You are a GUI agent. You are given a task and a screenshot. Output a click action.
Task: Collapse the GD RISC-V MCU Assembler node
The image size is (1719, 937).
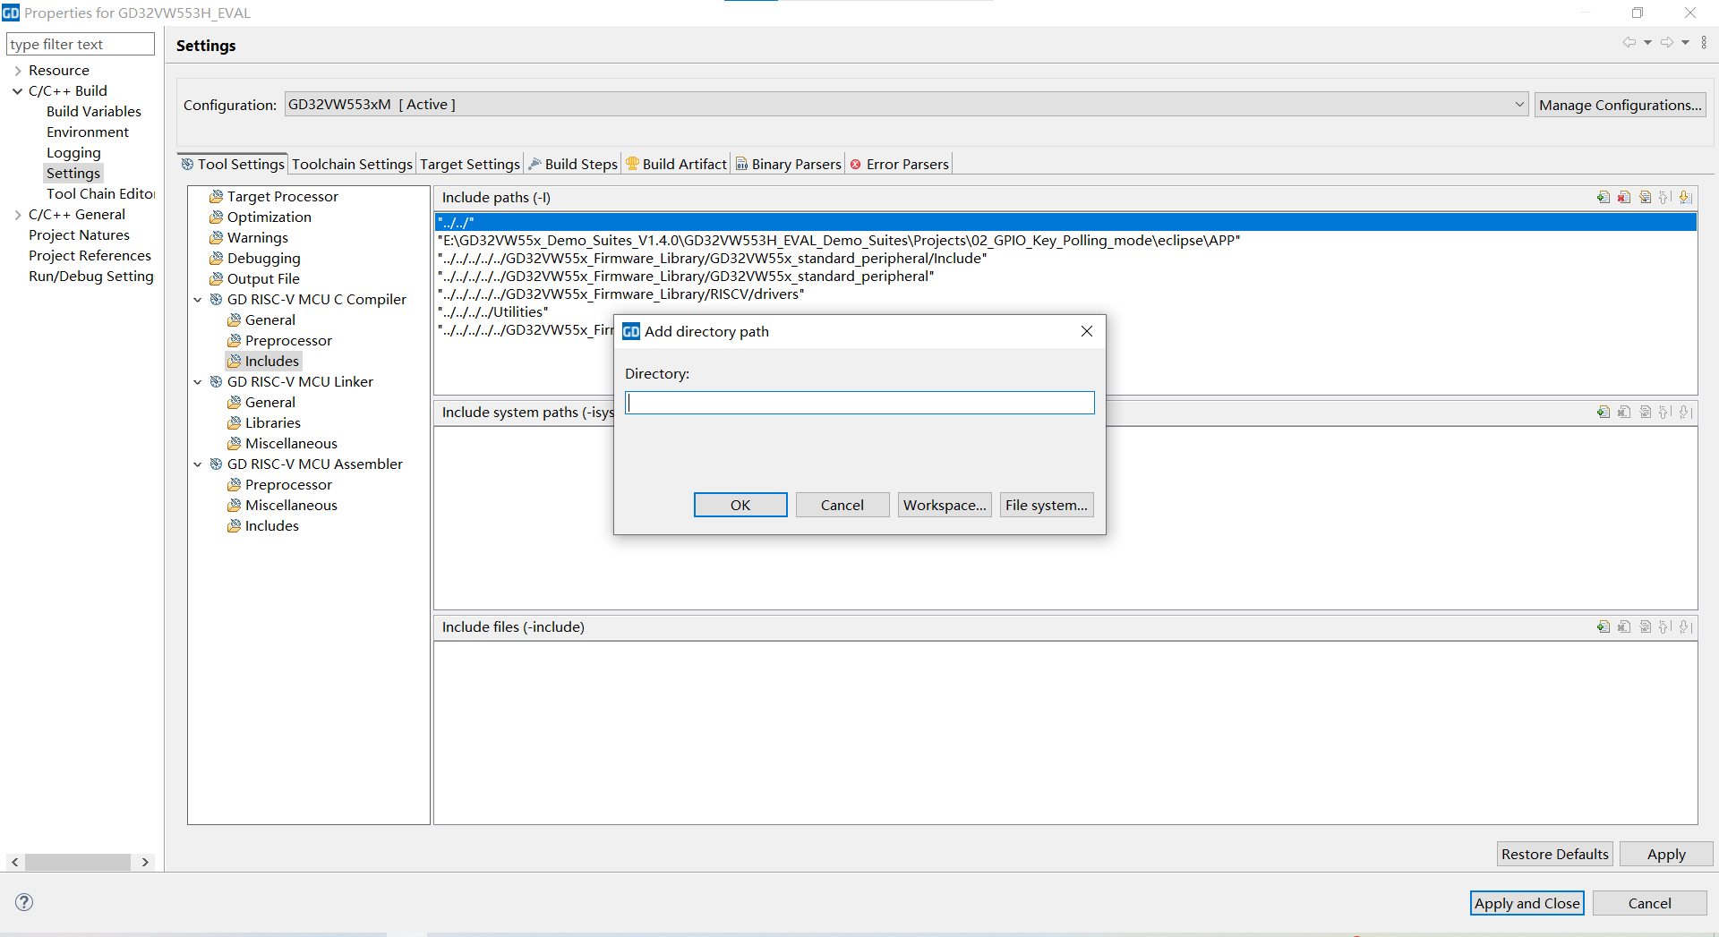tap(198, 464)
